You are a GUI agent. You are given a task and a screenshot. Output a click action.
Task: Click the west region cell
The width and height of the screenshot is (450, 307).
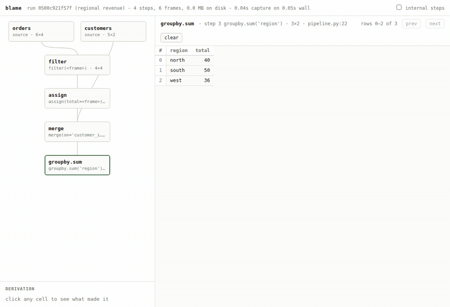coord(179,80)
